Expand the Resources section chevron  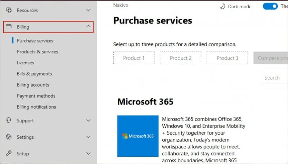[x=88, y=10]
